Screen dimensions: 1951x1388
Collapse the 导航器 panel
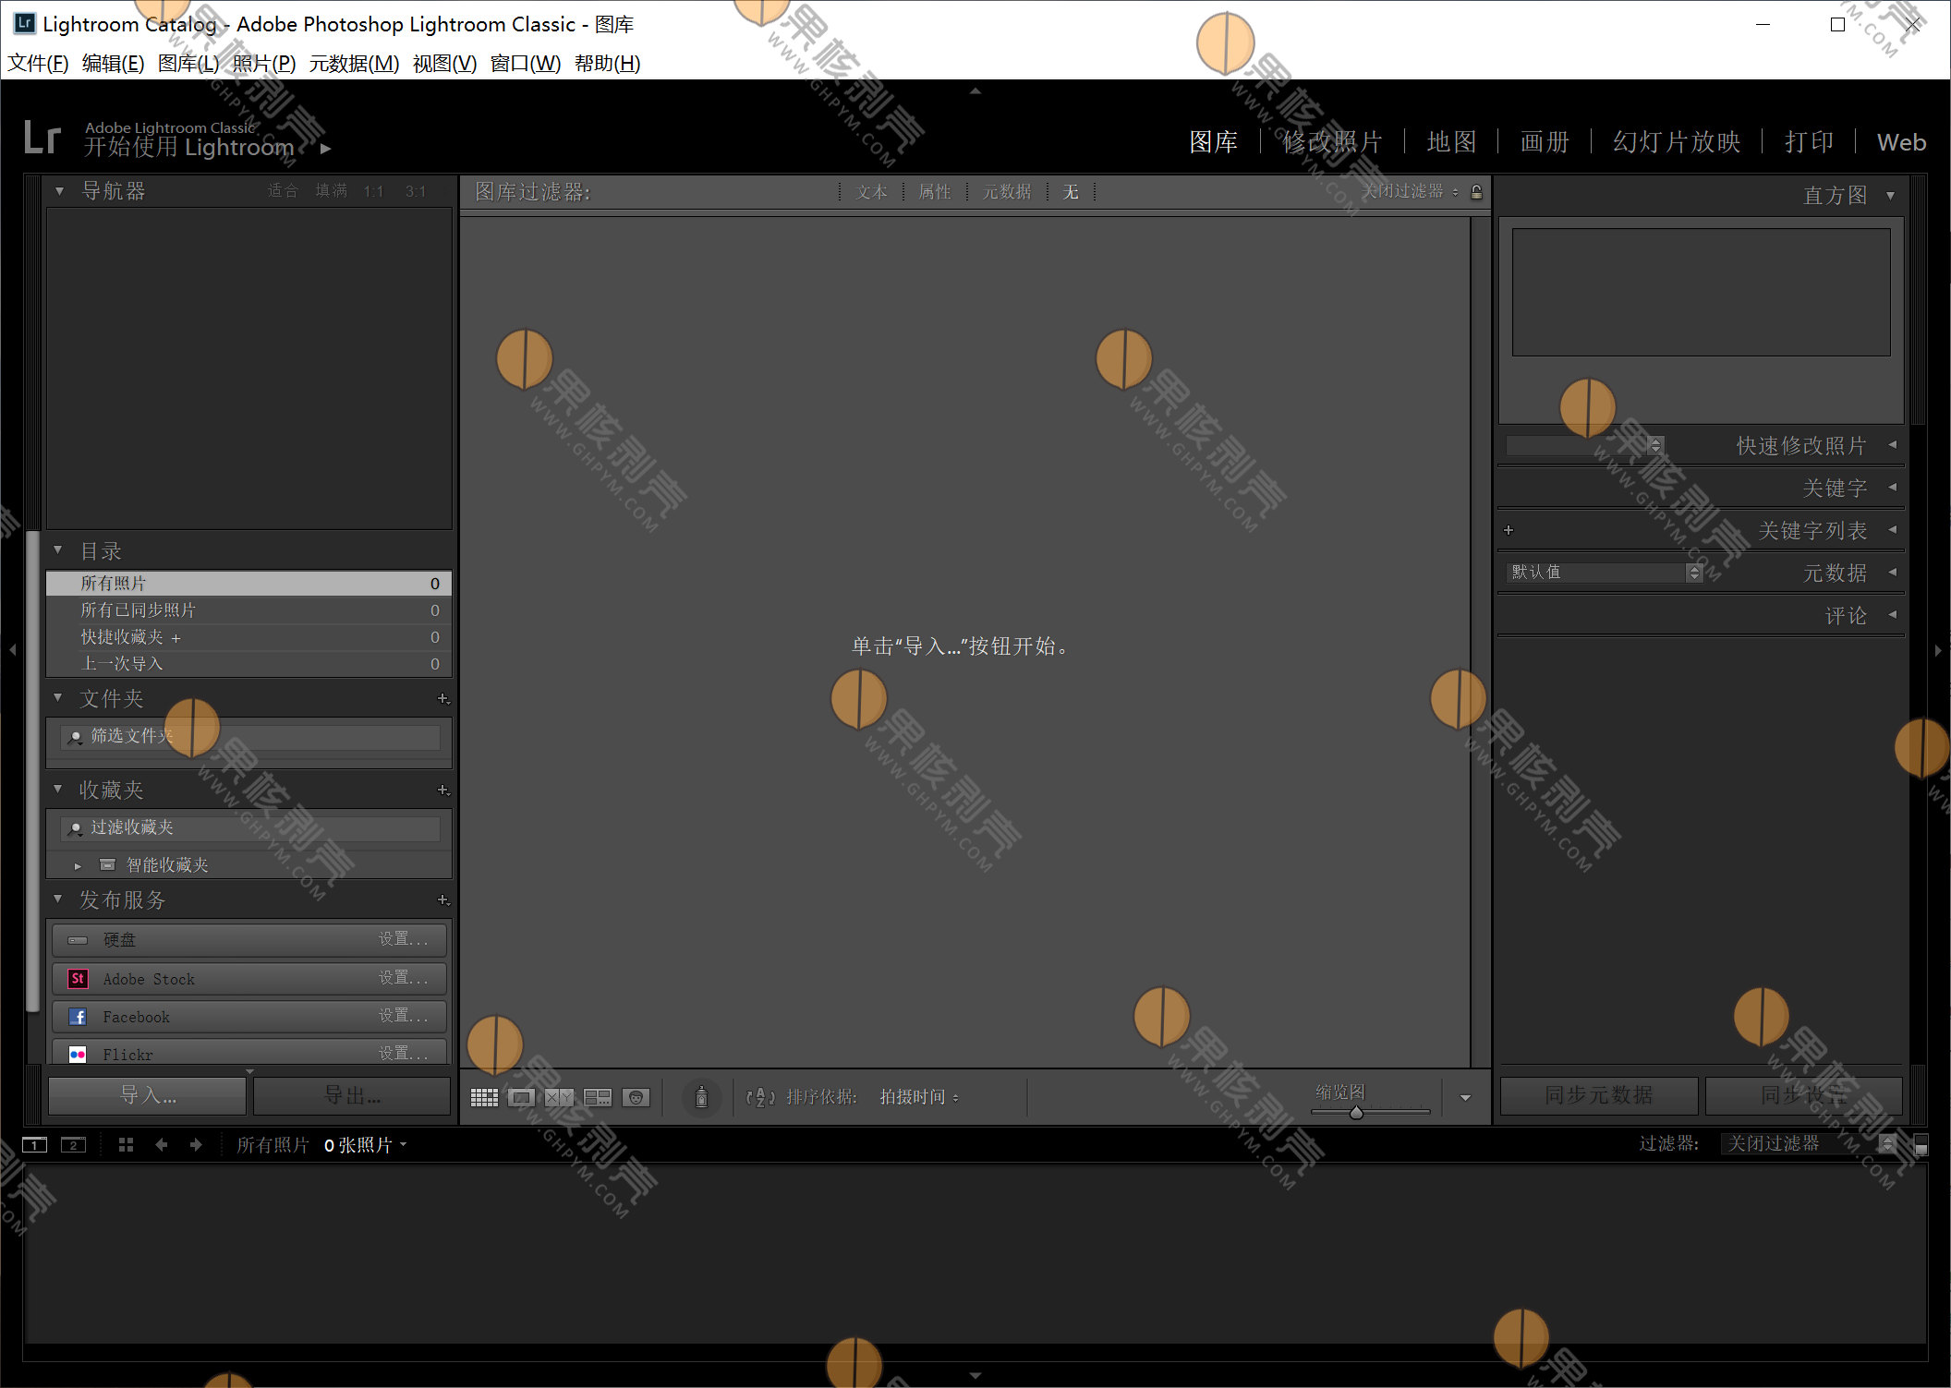[x=59, y=191]
